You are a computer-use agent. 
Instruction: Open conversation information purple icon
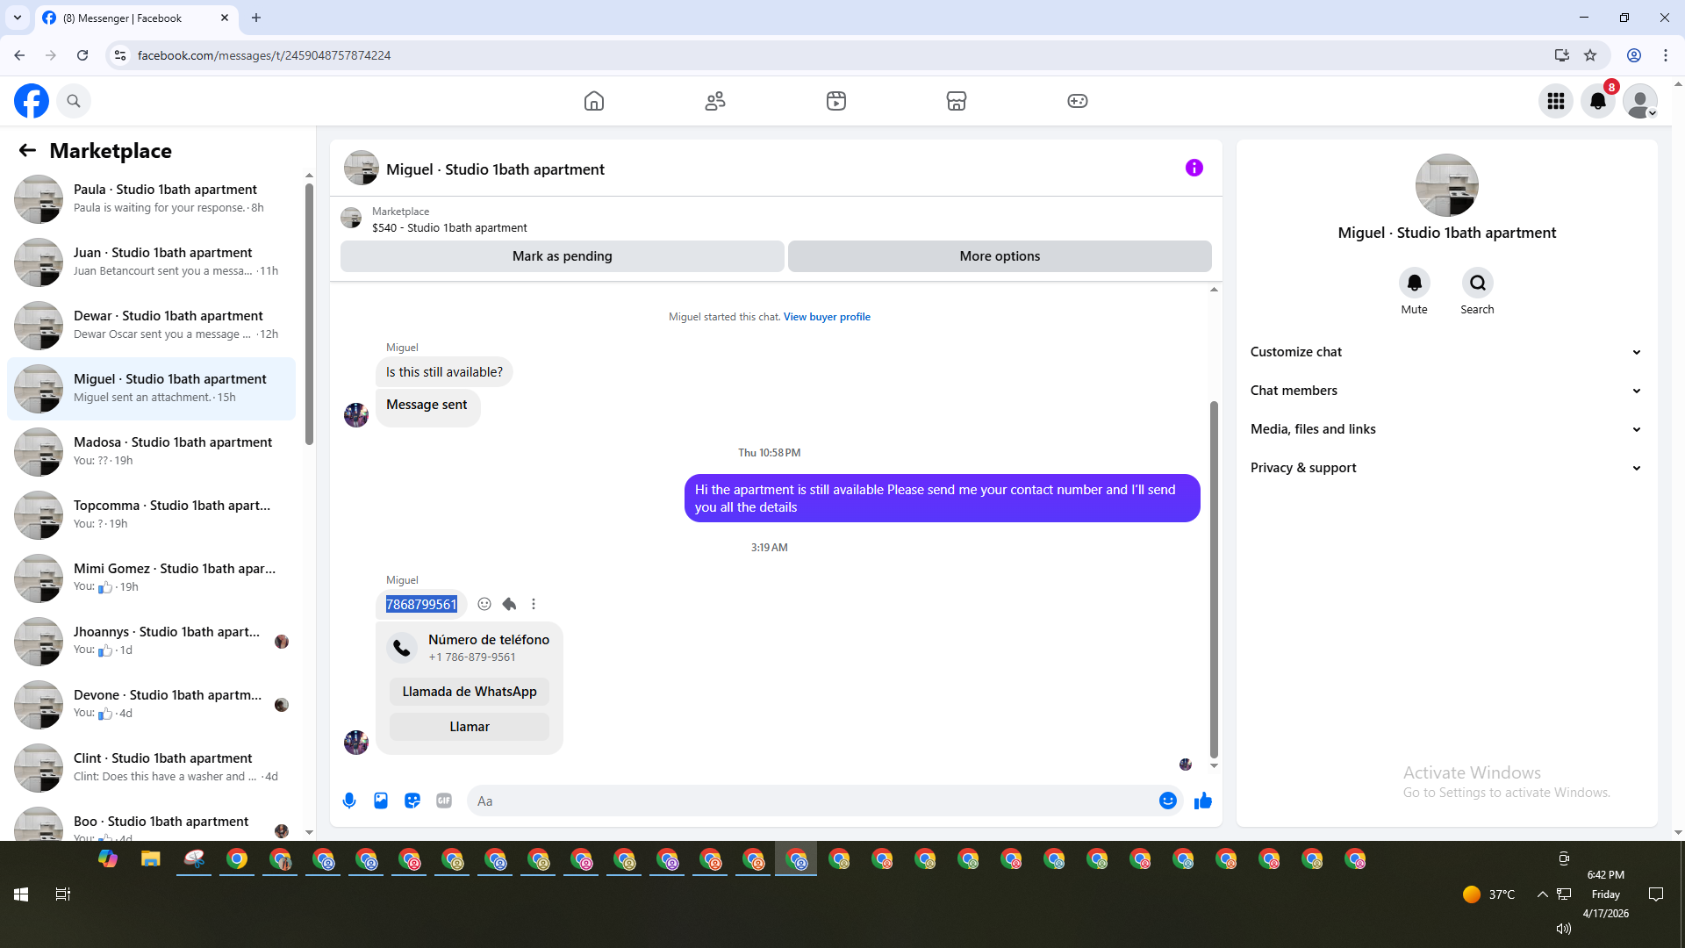1194,168
